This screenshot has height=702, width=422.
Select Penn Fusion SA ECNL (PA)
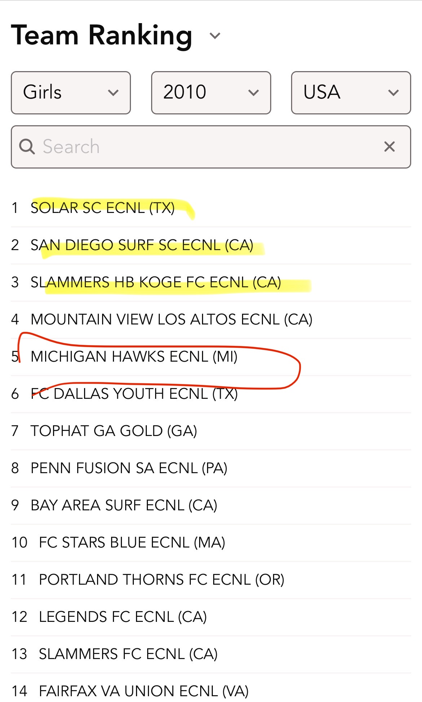[x=129, y=468]
